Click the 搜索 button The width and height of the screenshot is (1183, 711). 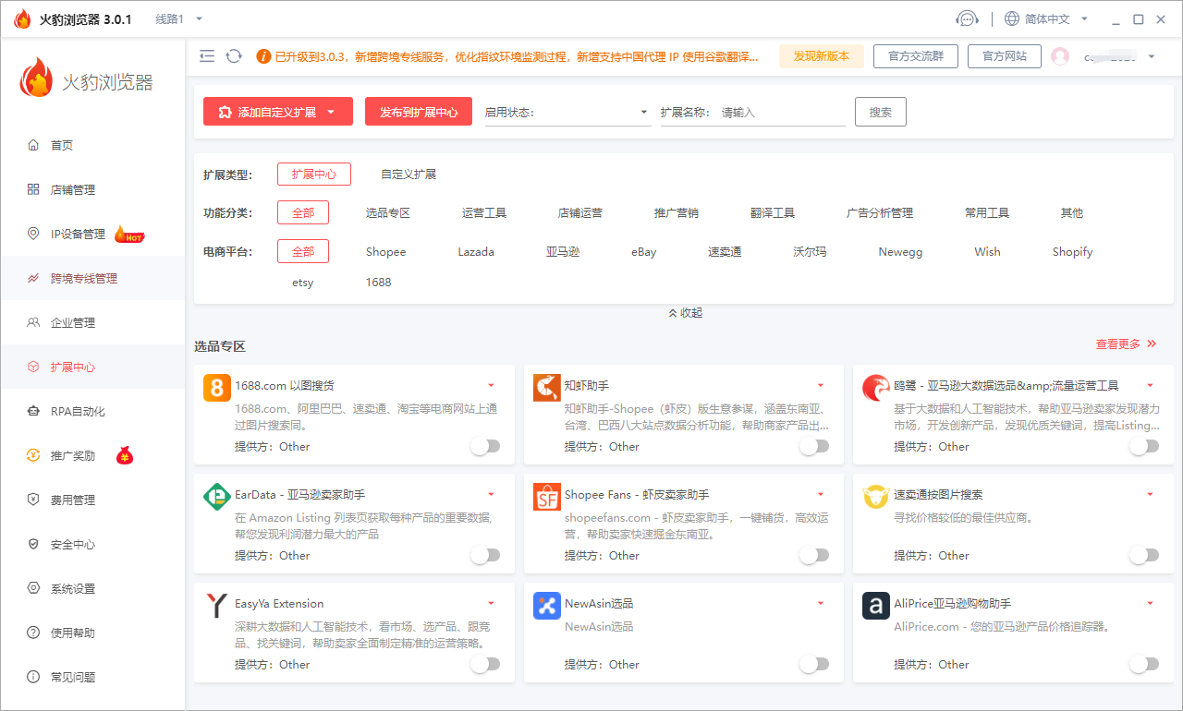pyautogui.click(x=881, y=112)
